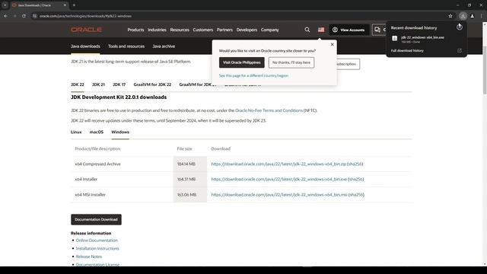This screenshot has width=487, height=274.
Task: Close the Java Downloads tab
Action: [65, 5]
